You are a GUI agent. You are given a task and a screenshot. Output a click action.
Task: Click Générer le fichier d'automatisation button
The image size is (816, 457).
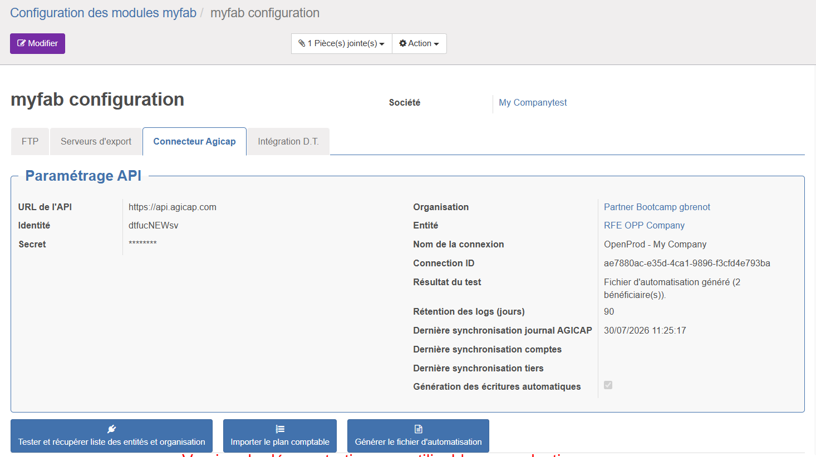(x=419, y=436)
